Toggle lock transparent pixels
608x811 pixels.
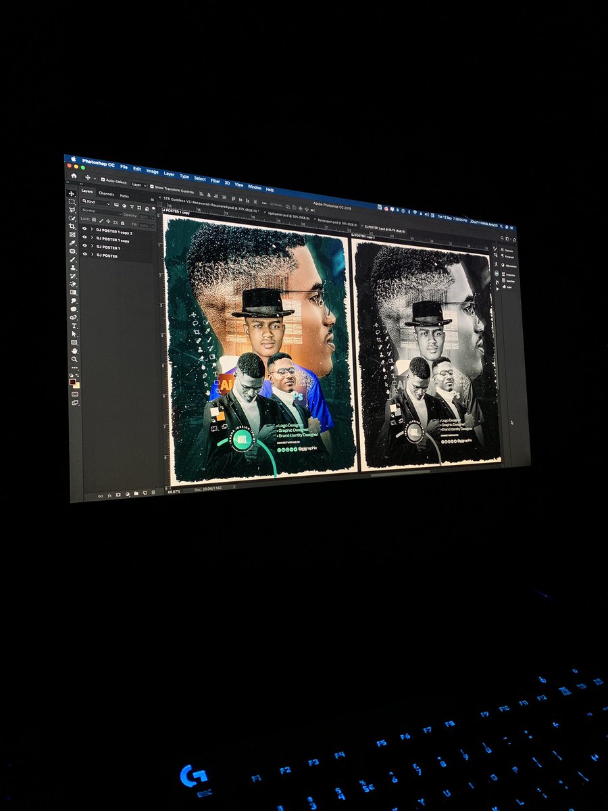[x=94, y=220]
